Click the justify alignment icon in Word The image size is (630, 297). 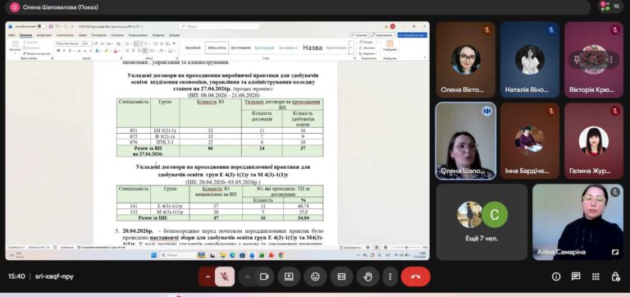tap(144, 51)
